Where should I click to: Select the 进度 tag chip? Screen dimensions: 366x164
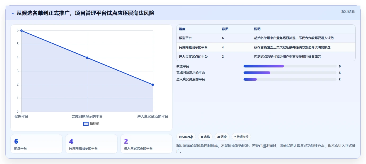222,137
